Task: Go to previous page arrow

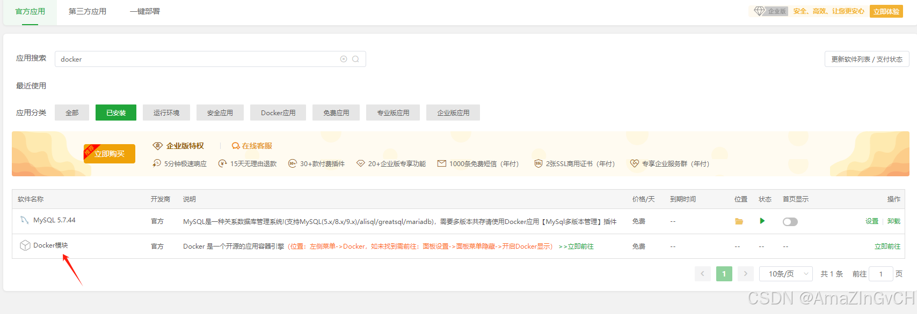Action: pos(703,274)
